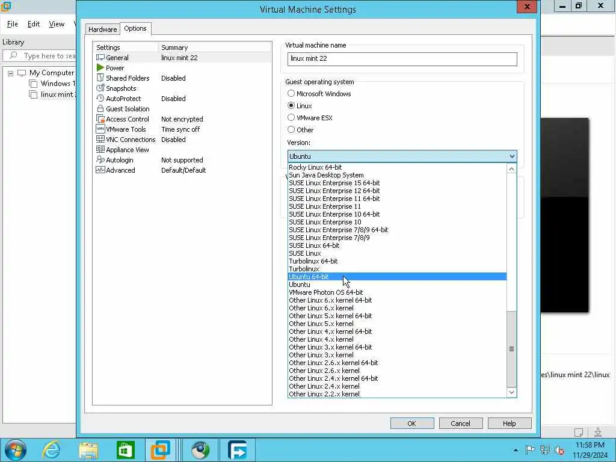Click the Guest Isolation lock icon
The width and height of the screenshot is (616, 462).
100,108
